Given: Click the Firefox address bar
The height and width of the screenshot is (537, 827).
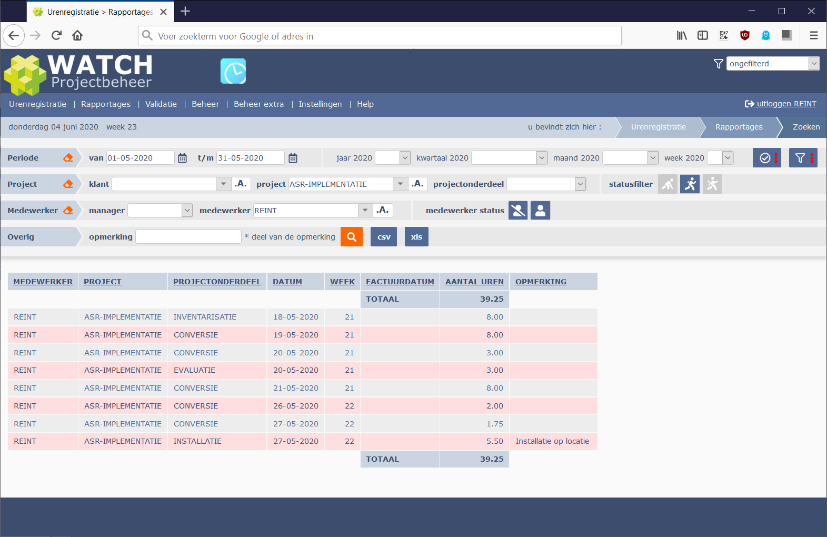Looking at the screenshot, I should [380, 36].
